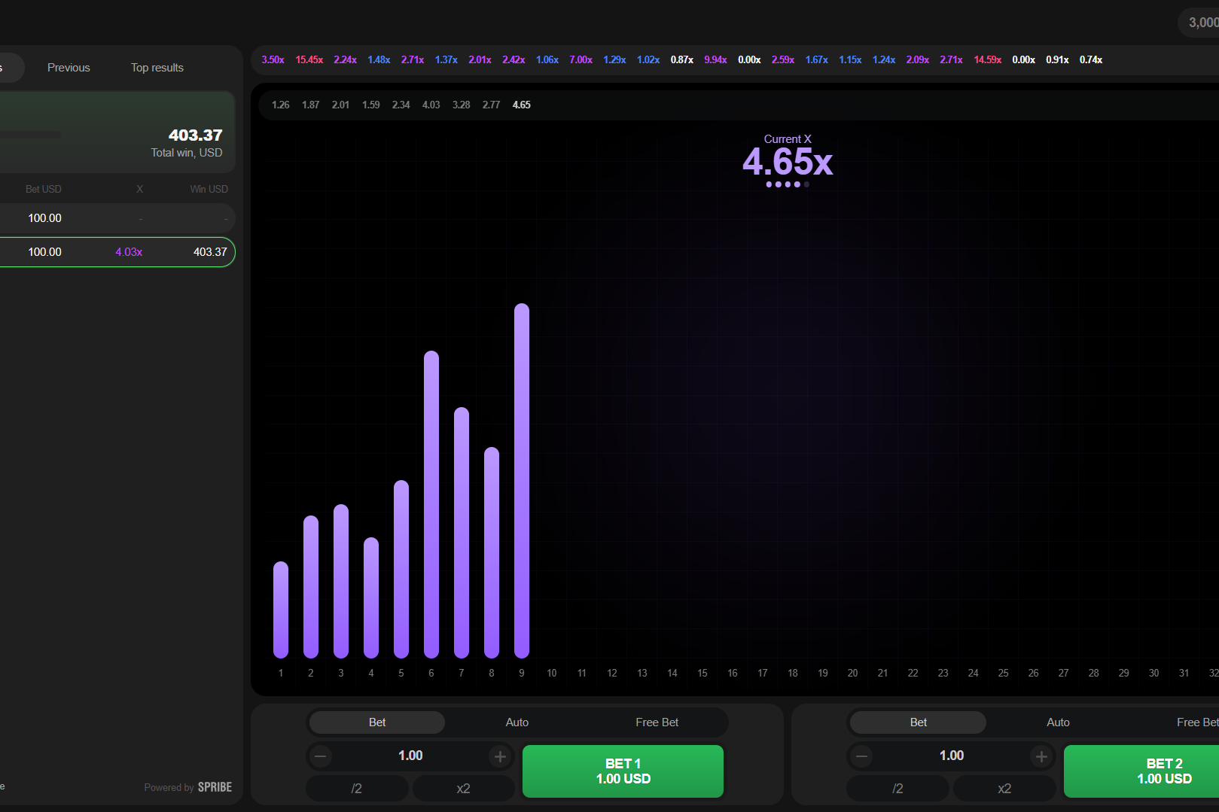Click the 4.65 step value above the chart
The width and height of the screenshot is (1219, 812).
[521, 105]
